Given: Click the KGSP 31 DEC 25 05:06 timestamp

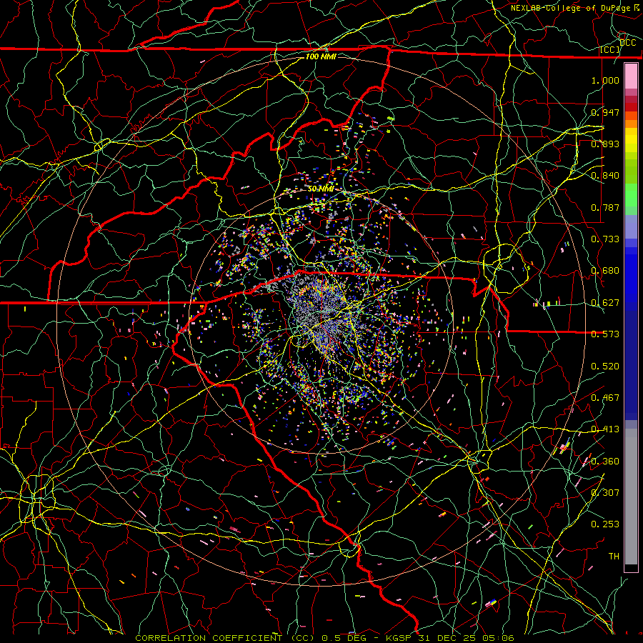Looking at the screenshot, I should tap(450, 638).
